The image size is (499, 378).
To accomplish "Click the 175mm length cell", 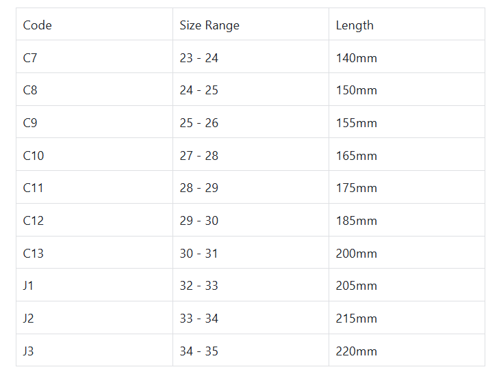I will coord(356,188).
